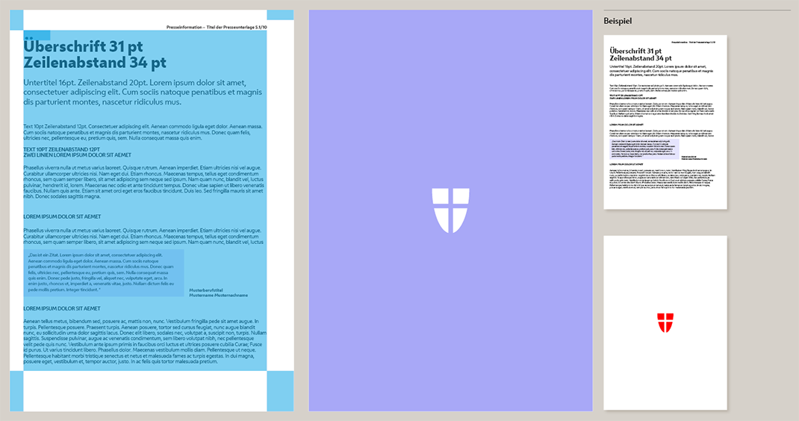Click the red shield logo on white page

click(x=665, y=322)
